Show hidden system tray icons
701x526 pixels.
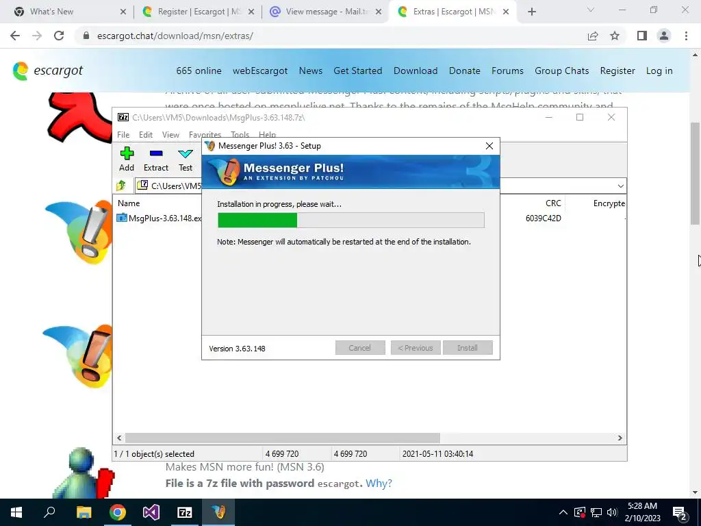[x=563, y=512]
